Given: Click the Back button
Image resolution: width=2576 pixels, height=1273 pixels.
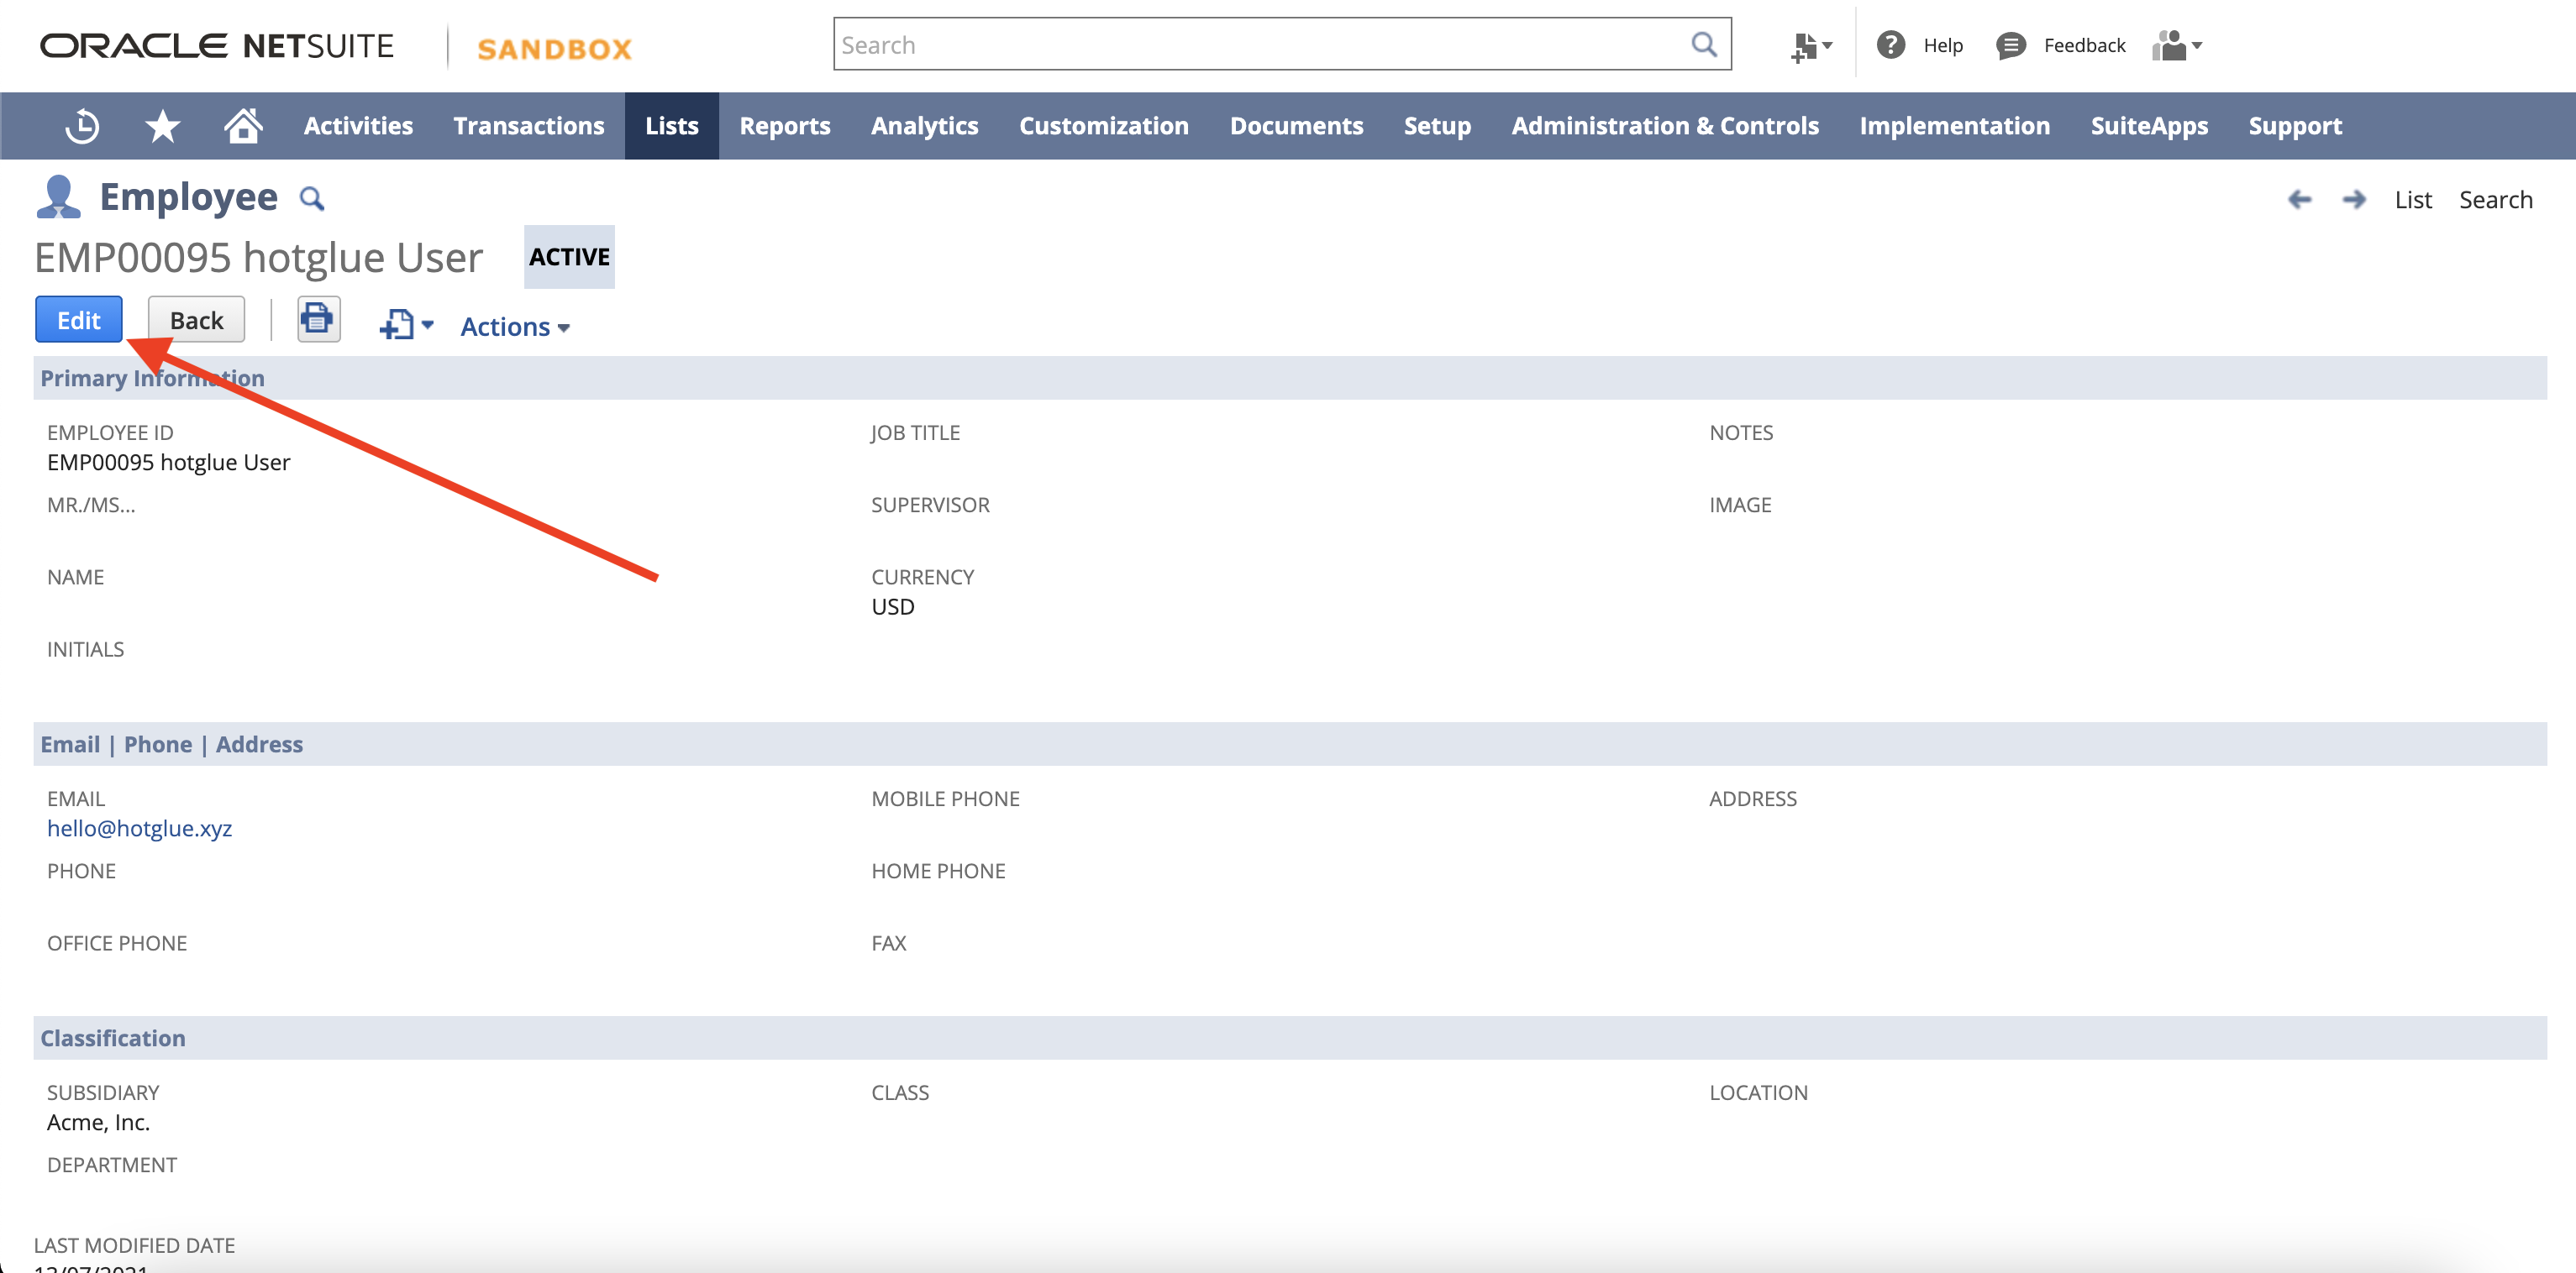Looking at the screenshot, I should [x=196, y=320].
